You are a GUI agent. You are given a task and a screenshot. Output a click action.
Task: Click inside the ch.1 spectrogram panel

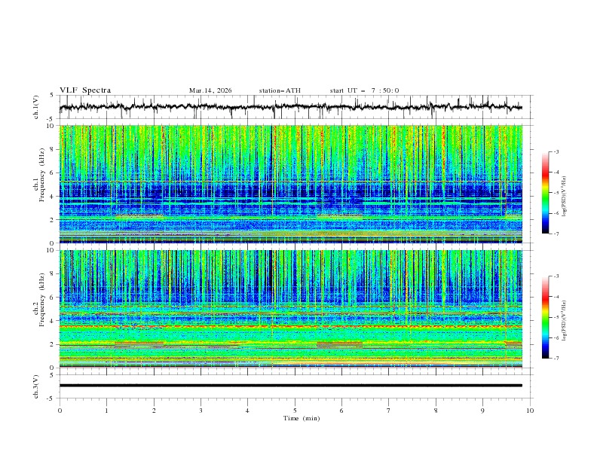(x=290, y=184)
